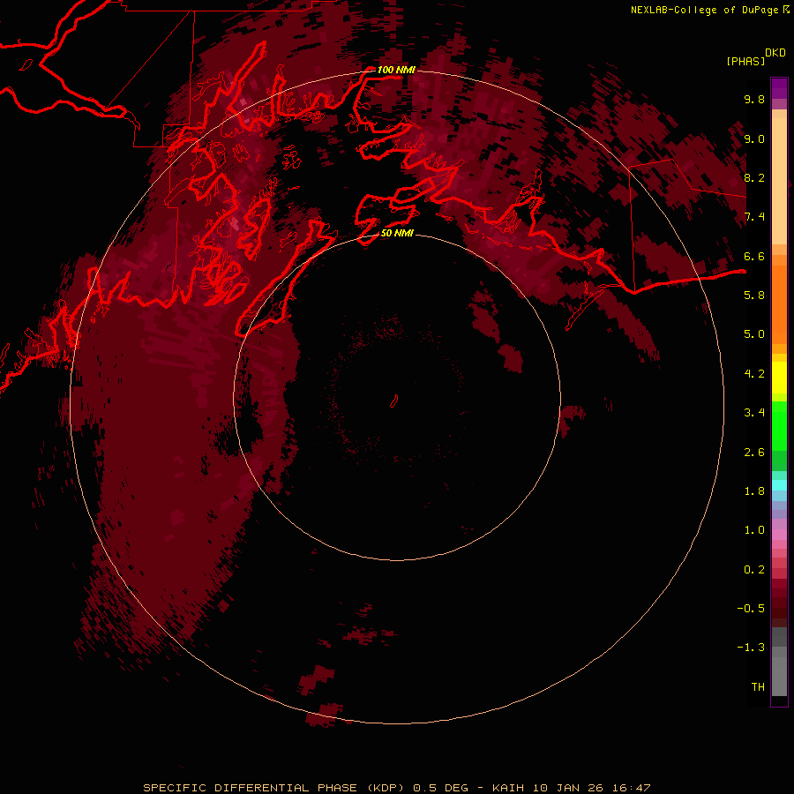Click the small island outline at radar center
This screenshot has height=794, width=794.
pos(394,401)
